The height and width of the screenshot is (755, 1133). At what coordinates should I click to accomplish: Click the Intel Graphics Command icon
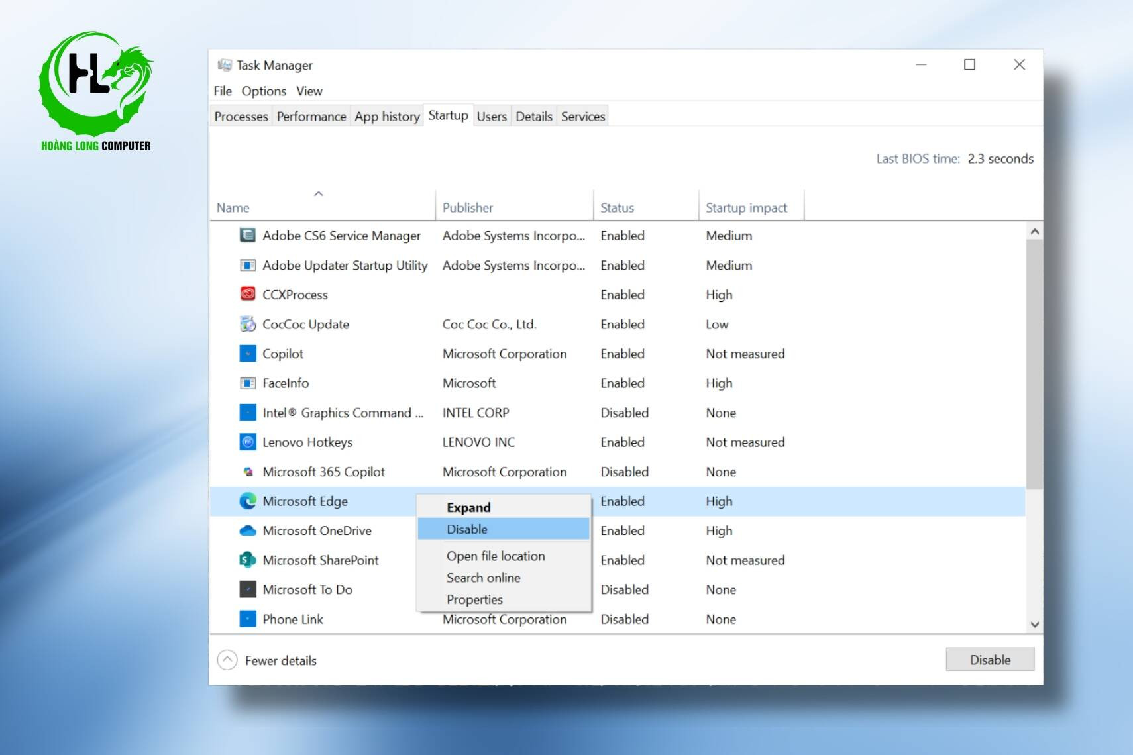pos(247,413)
